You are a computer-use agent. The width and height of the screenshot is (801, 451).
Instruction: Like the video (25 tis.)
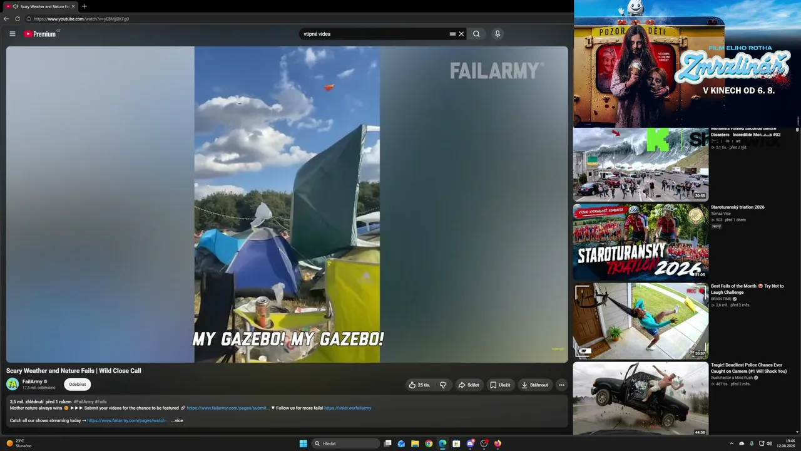(x=419, y=385)
